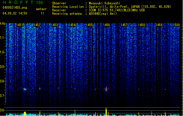Click the 1458 time marker
Viewport: 183px width, 116px height.
141,25
